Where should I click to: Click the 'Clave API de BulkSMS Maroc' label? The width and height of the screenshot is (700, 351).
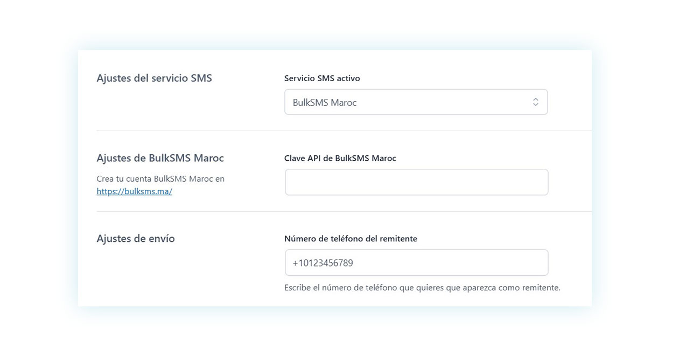(x=340, y=158)
